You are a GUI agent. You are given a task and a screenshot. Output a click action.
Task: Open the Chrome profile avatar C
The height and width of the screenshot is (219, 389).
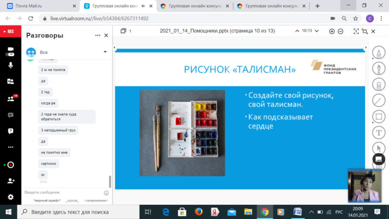370,18
